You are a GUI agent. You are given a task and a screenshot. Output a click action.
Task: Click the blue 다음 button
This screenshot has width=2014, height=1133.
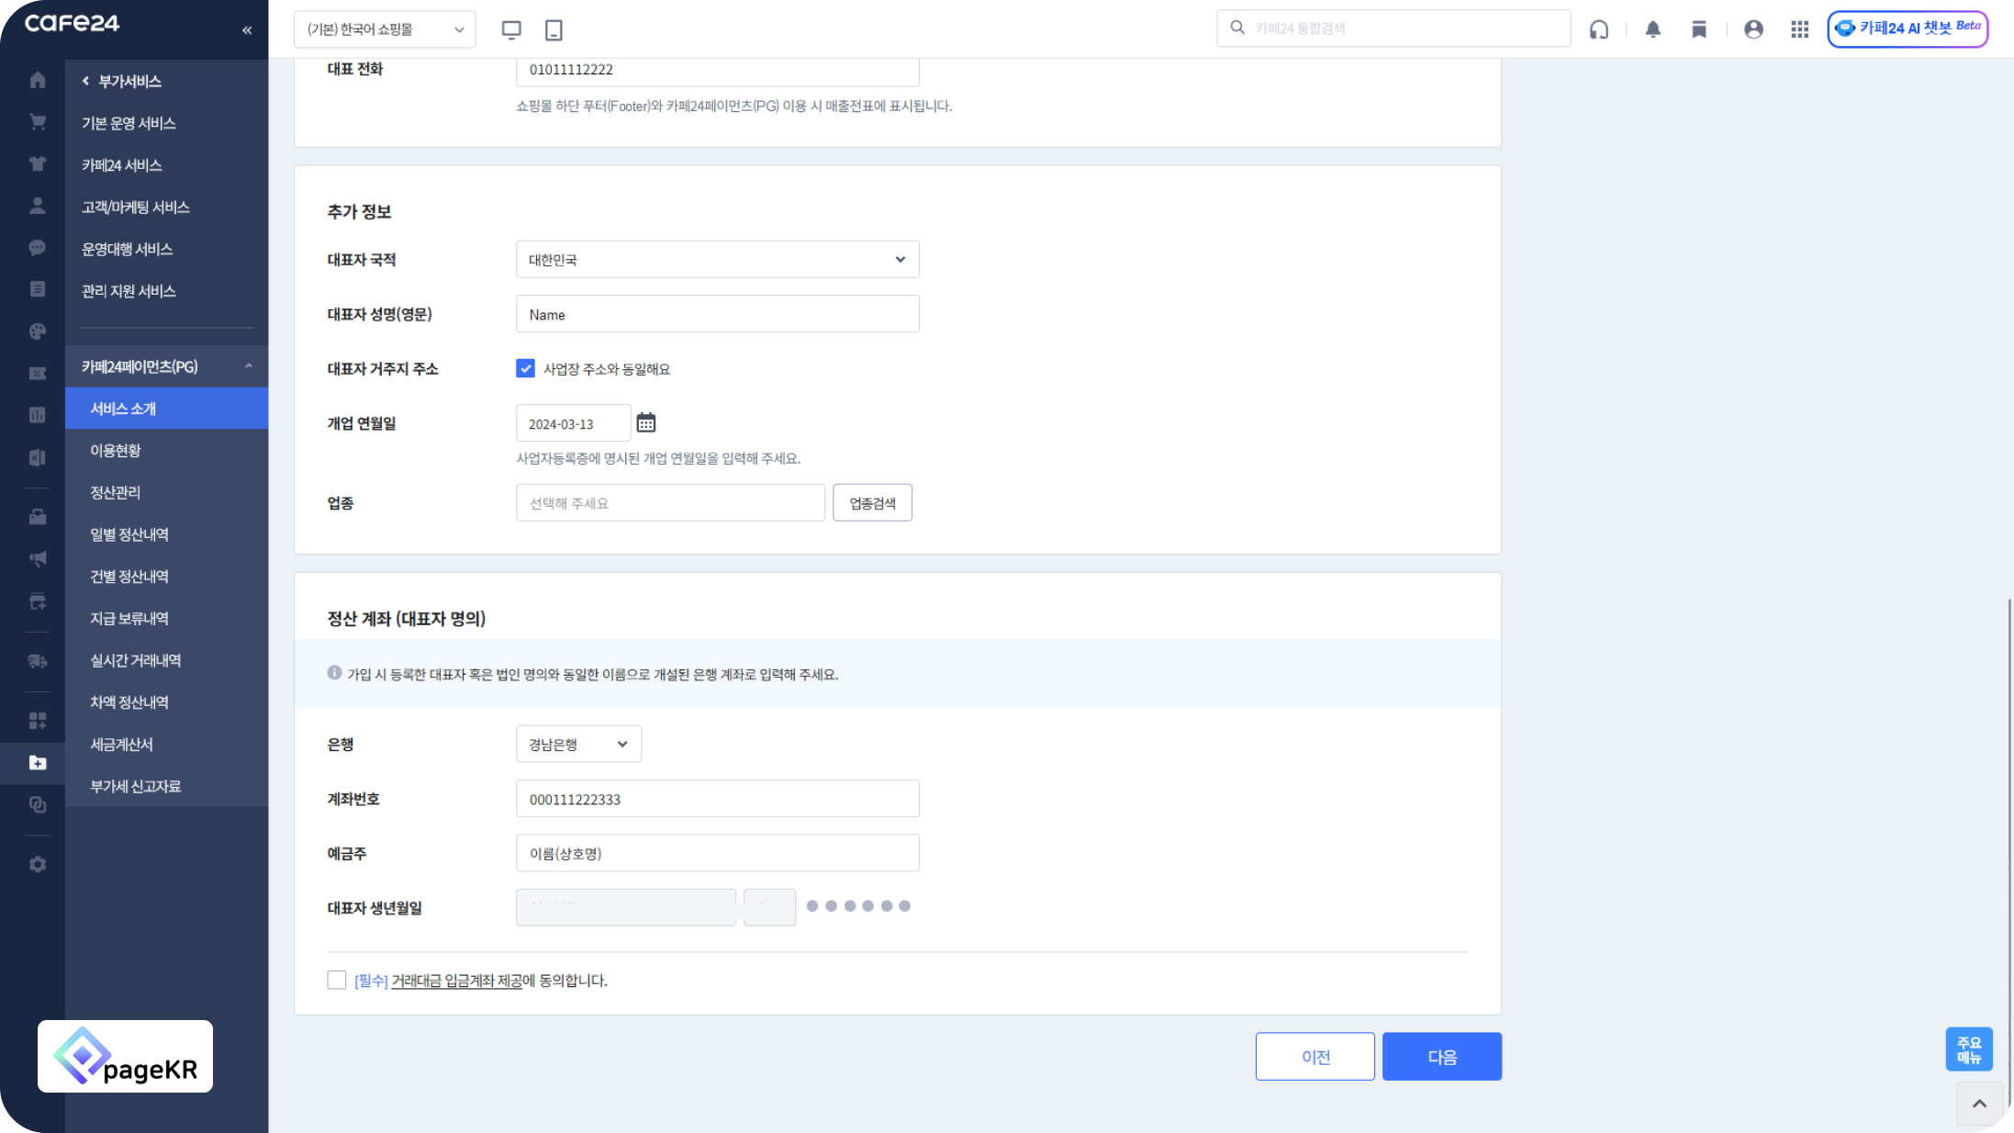[x=1441, y=1057]
